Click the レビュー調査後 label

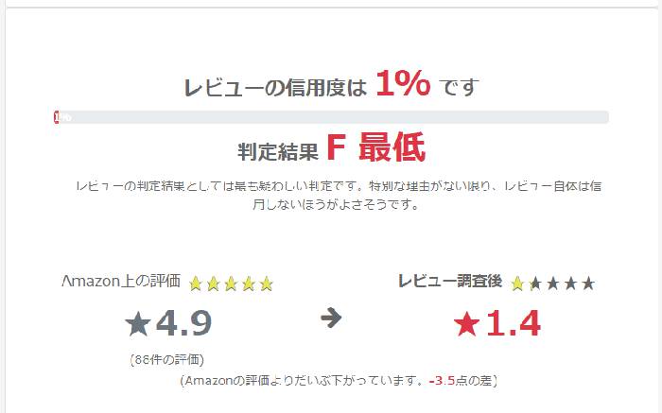(x=450, y=281)
